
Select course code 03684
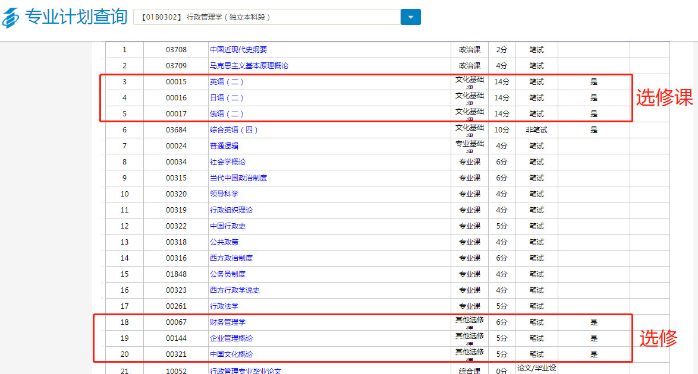coord(176,130)
